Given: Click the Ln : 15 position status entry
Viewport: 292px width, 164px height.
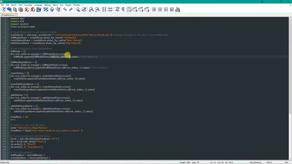Looking at the screenshot, I should (213, 163).
